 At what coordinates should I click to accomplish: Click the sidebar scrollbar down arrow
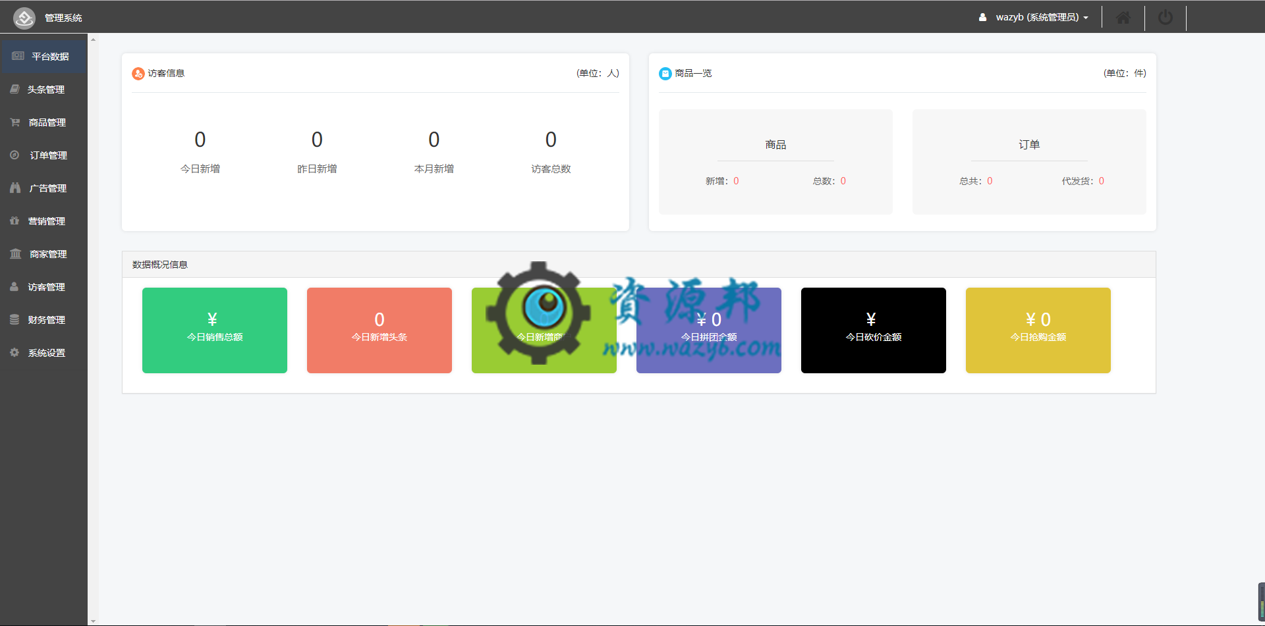[93, 621]
